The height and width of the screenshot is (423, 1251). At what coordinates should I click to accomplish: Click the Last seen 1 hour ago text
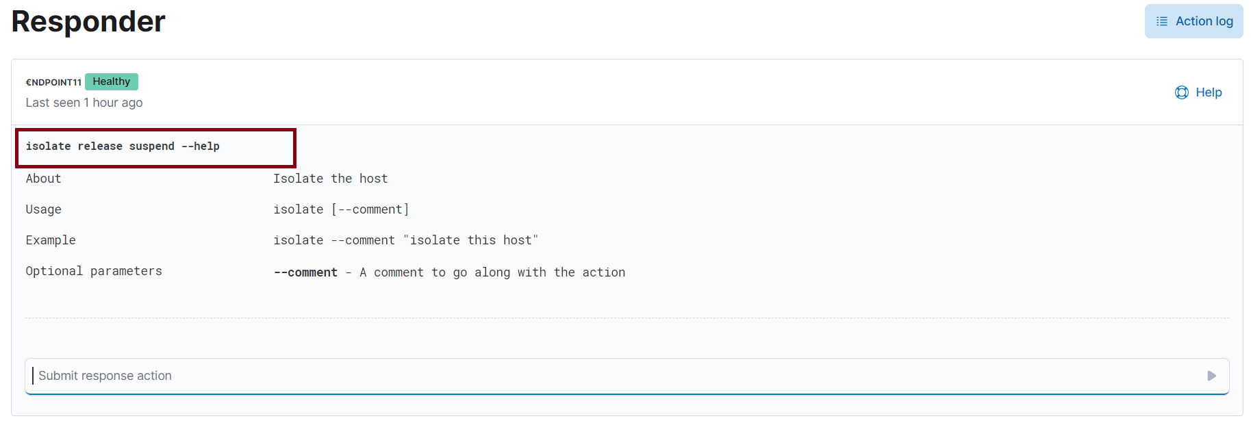coord(84,102)
